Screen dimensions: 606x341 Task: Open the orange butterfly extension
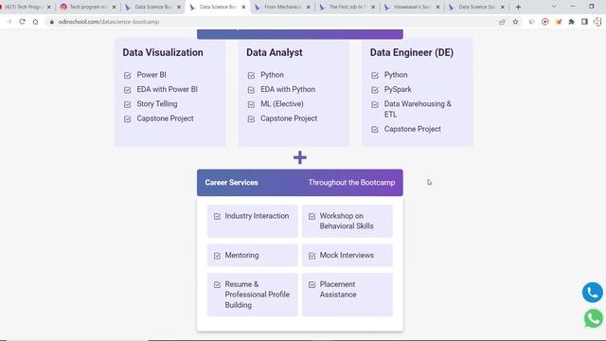[559, 22]
